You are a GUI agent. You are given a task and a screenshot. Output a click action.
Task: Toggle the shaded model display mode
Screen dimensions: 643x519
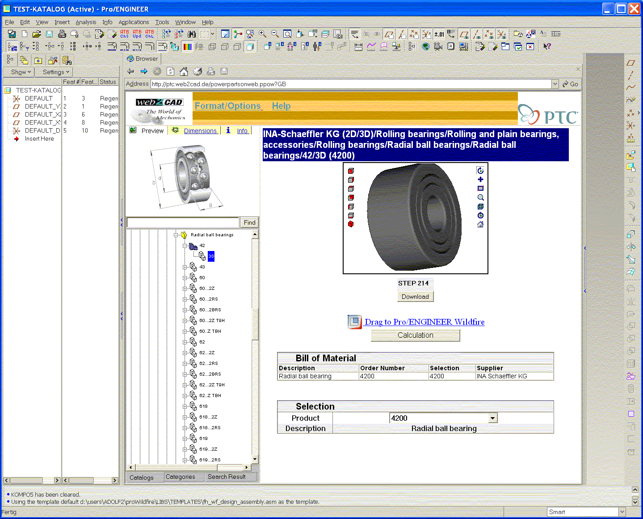tap(250, 46)
